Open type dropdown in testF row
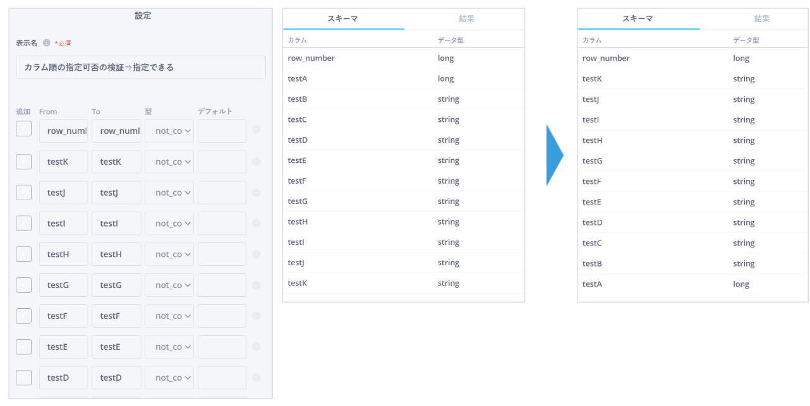 coord(169,316)
